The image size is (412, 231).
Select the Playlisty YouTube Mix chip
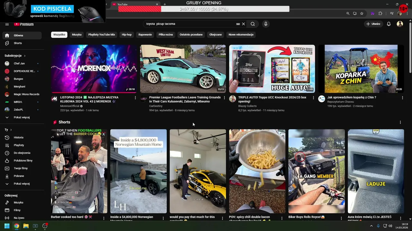tap(102, 35)
